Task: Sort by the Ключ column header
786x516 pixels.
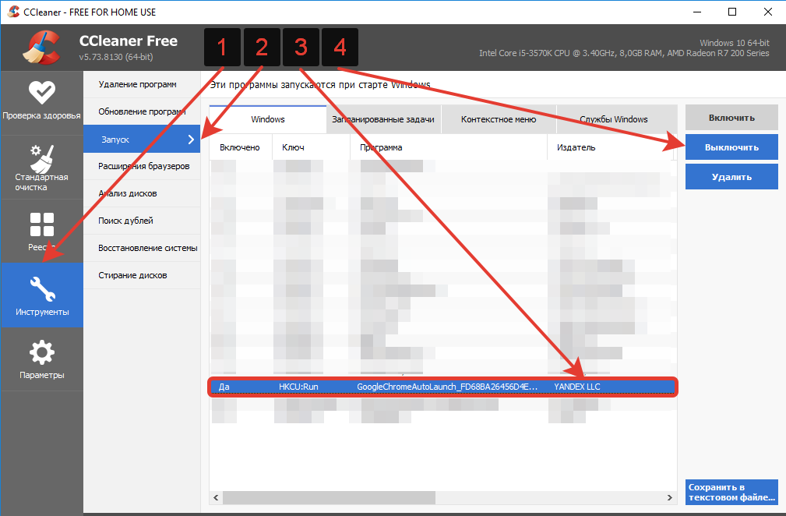Action: click(311, 147)
